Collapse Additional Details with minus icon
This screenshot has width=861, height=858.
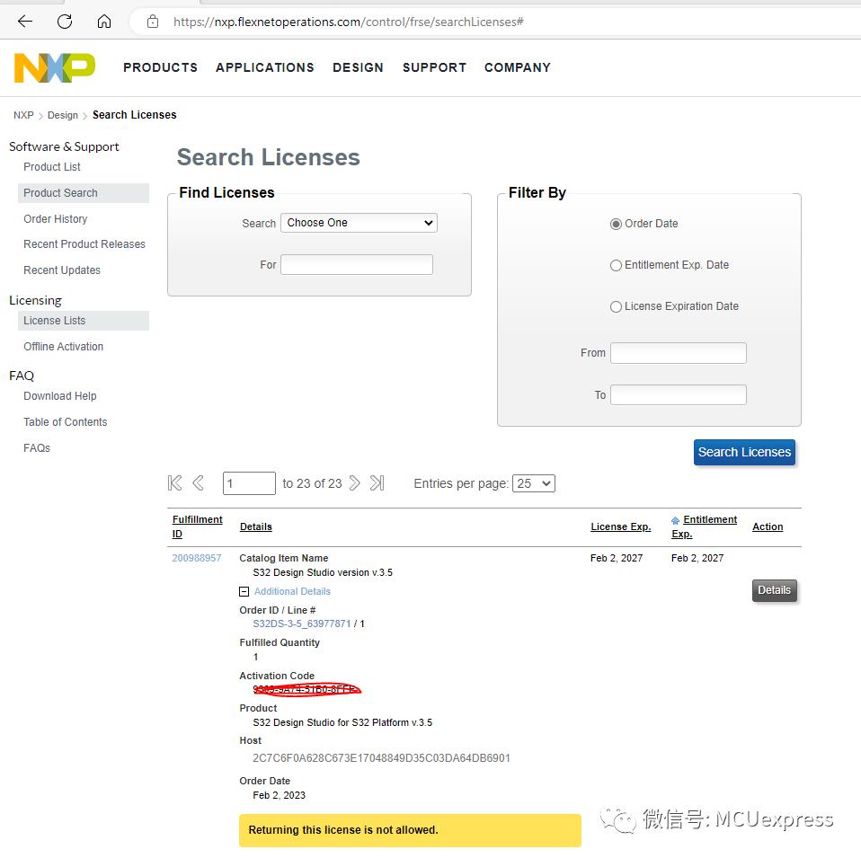(244, 591)
